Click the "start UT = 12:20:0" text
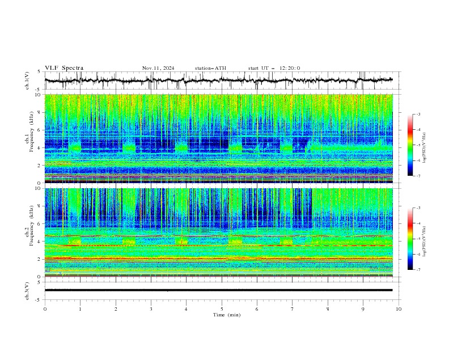This screenshot has height=347, width=449. pos(274,68)
